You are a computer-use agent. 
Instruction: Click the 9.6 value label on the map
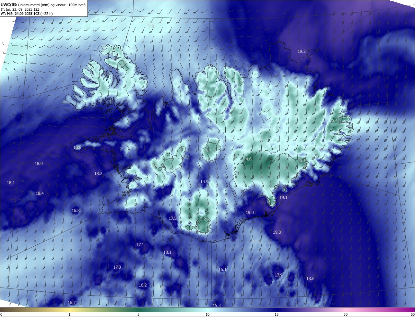point(151,25)
